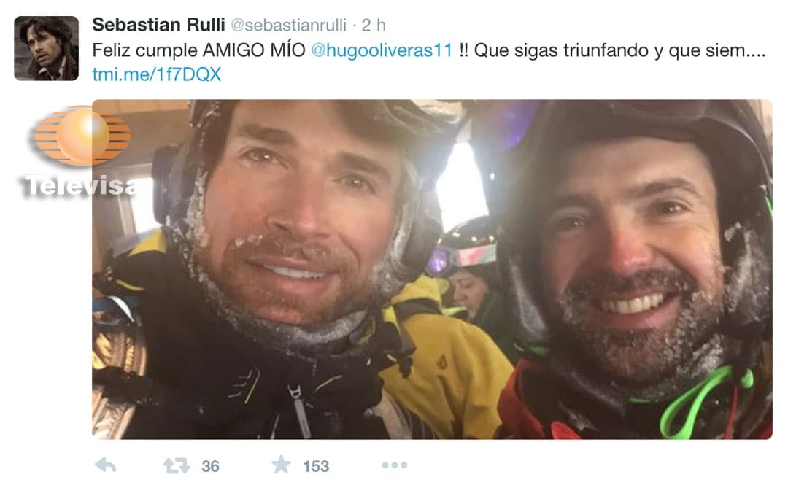View the retweet count of 36
Viewport: 788px width, 488px height.
pos(210,466)
